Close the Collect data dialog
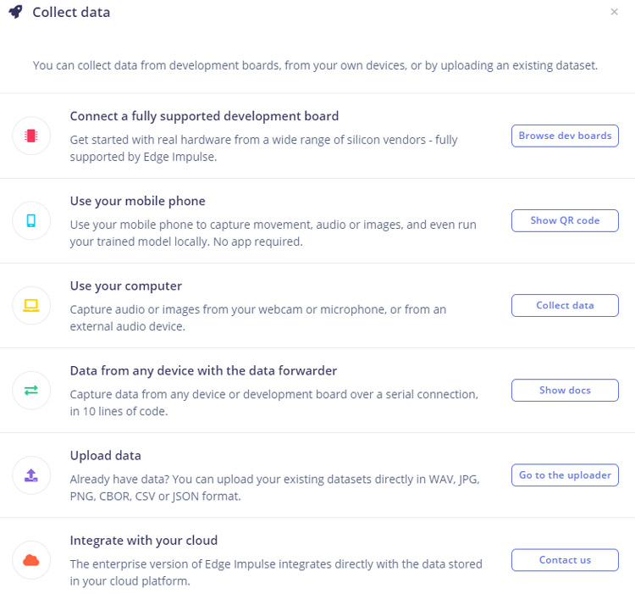 tap(614, 12)
